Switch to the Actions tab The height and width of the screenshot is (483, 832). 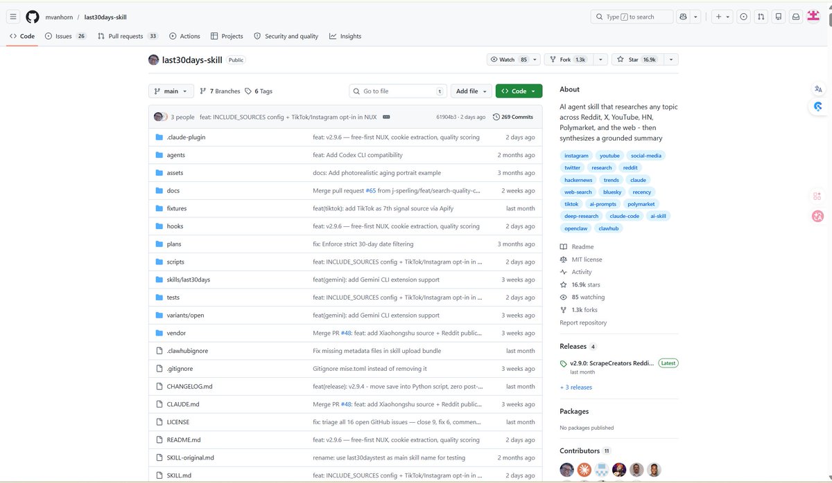pos(184,36)
